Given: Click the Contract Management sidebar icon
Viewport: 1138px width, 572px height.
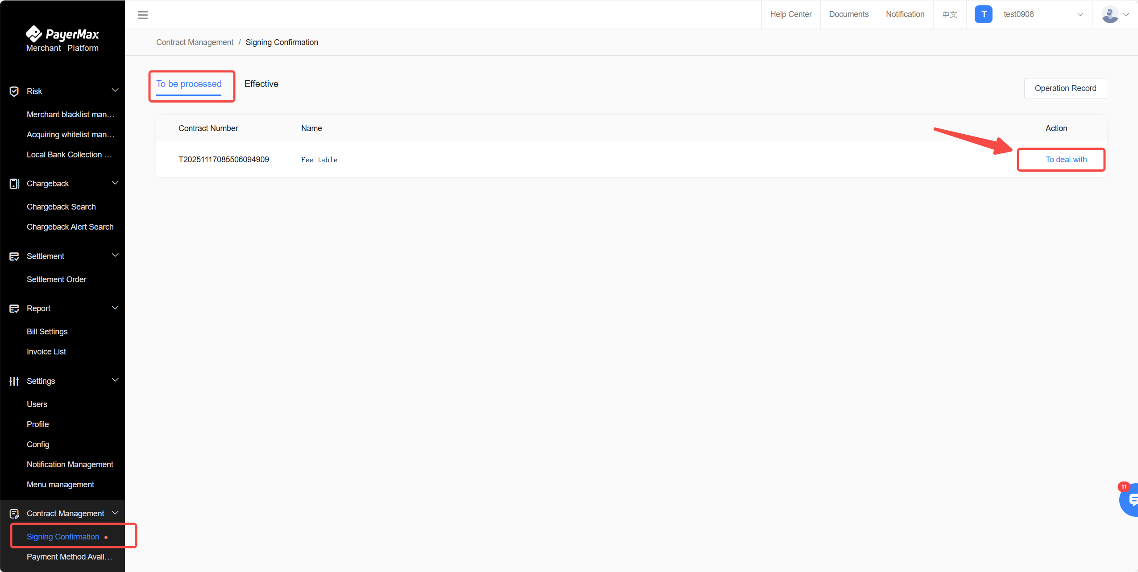Looking at the screenshot, I should coord(14,514).
